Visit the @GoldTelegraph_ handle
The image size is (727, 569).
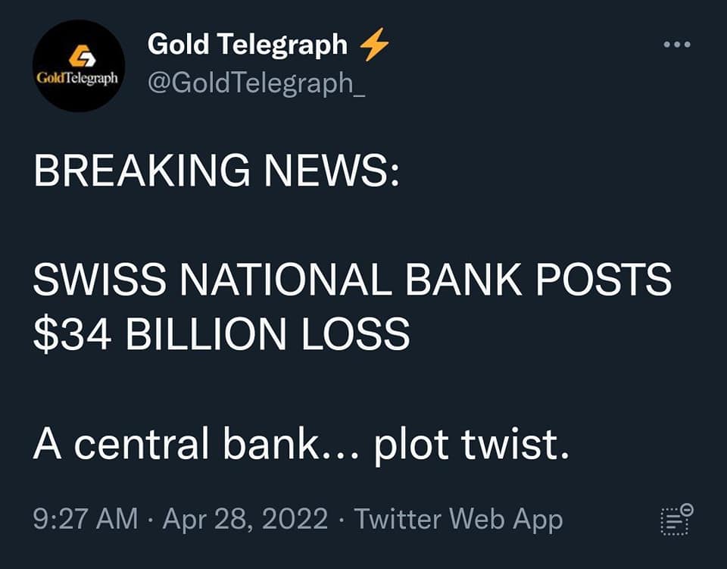pyautogui.click(x=257, y=81)
